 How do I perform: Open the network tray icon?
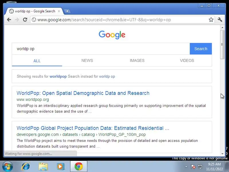click(200, 167)
